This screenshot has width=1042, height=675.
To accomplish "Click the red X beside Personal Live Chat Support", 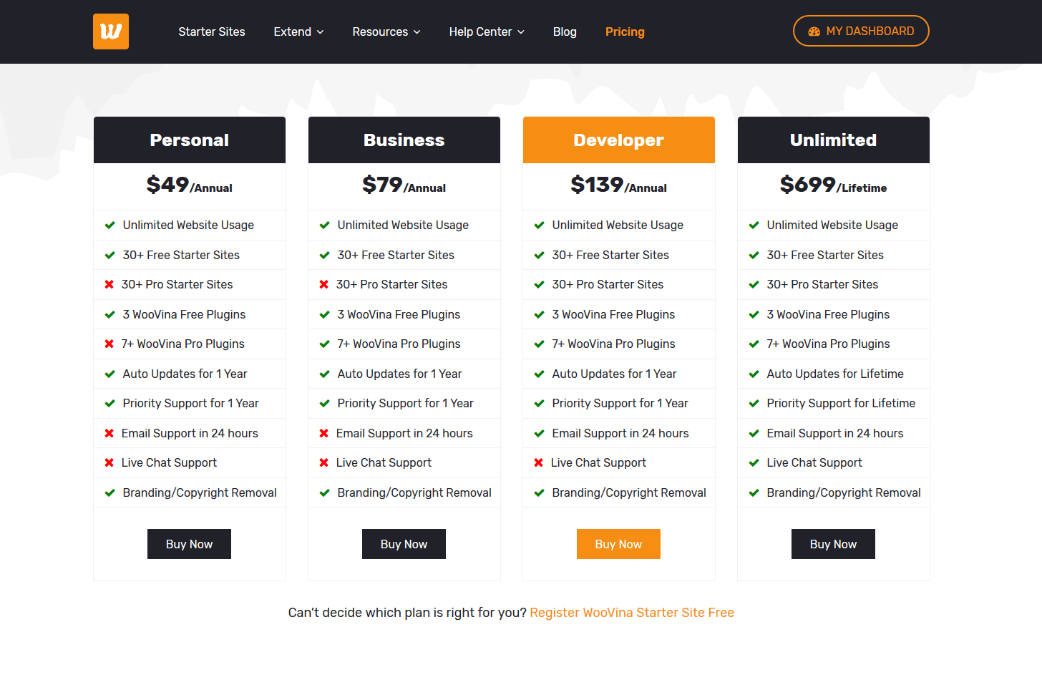I will click(x=109, y=462).
